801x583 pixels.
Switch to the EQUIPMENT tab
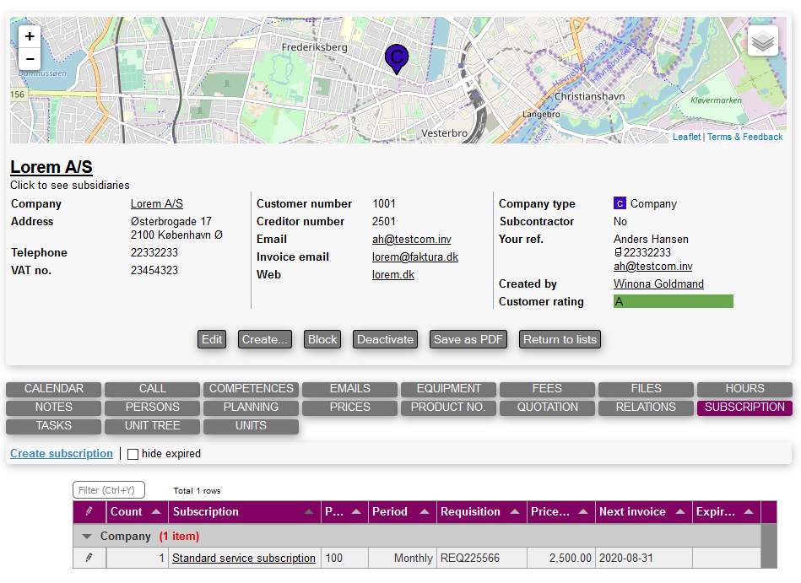pos(448,389)
